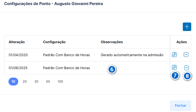Remove the 01/04/2020 configuration entry
The width and height of the screenshot is (196, 112).
pyautogui.click(x=186, y=55)
